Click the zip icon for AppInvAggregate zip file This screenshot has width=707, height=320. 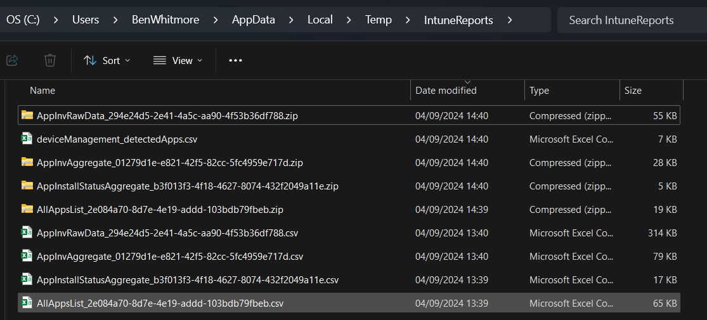(27, 162)
